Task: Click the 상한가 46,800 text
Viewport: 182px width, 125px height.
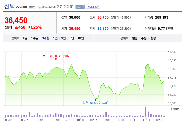Action: pos(120,18)
